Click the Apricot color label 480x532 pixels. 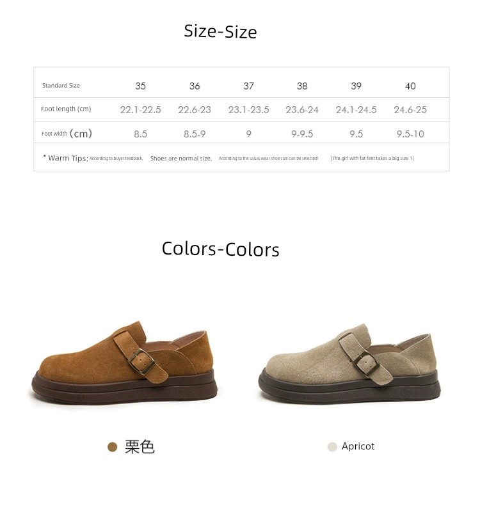click(x=358, y=446)
